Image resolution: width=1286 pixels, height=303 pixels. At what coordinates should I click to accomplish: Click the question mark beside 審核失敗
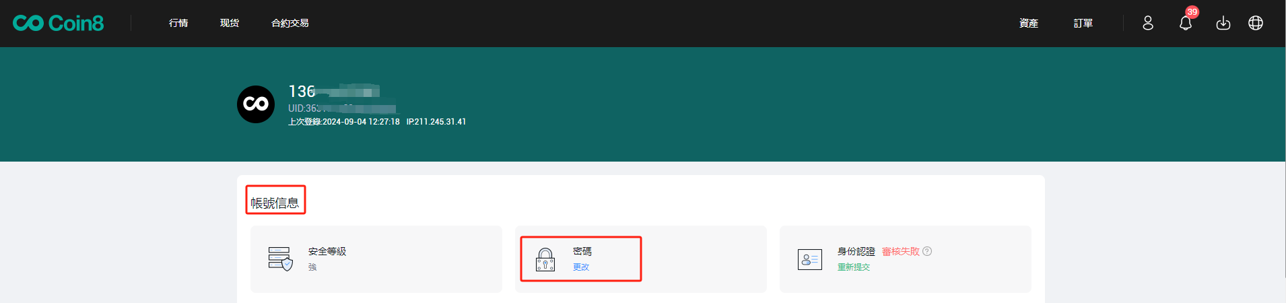click(x=927, y=251)
